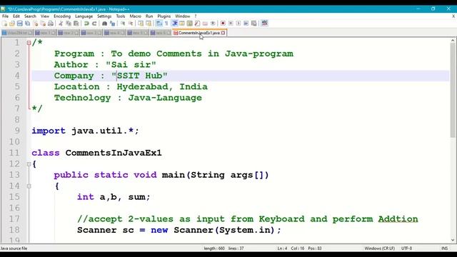The height and width of the screenshot is (257, 457).
Task: Open the Encoding menu
Action: 62,16
